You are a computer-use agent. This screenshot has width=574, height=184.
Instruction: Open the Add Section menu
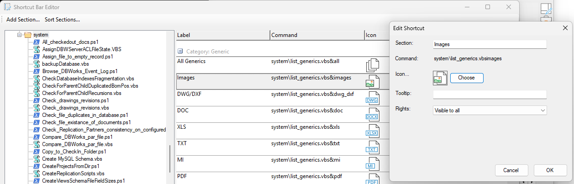[23, 20]
